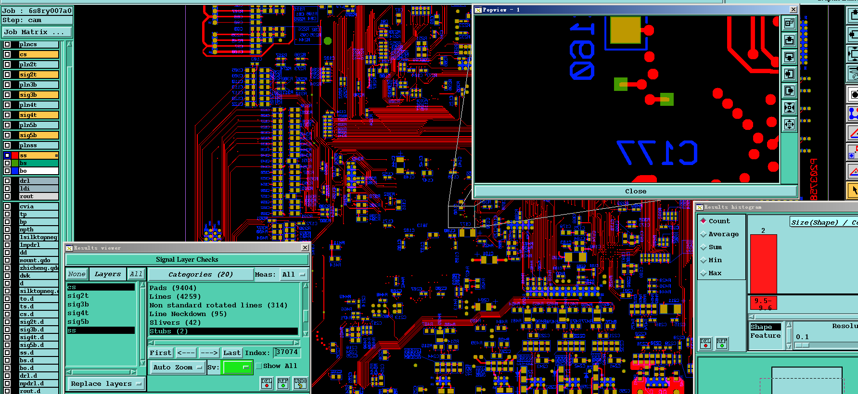Toggle display checkbox for layer rout
The image size is (858, 394).
point(7,196)
